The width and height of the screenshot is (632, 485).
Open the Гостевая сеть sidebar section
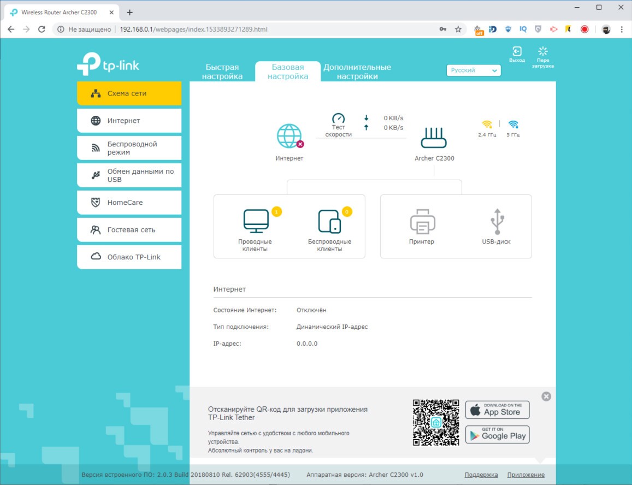[x=129, y=230]
